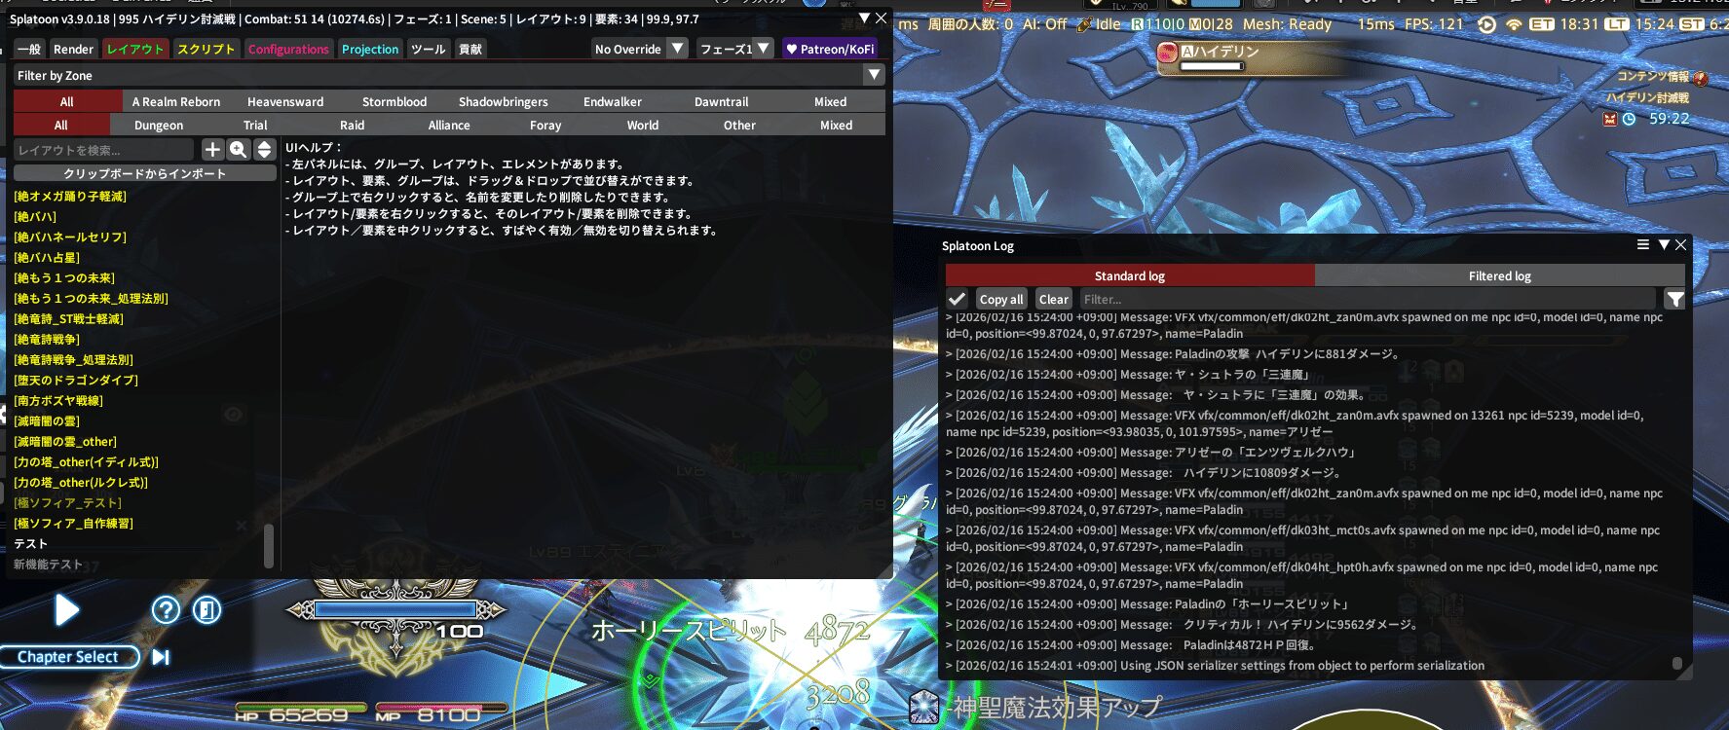Click the question mark help icon

tap(166, 610)
